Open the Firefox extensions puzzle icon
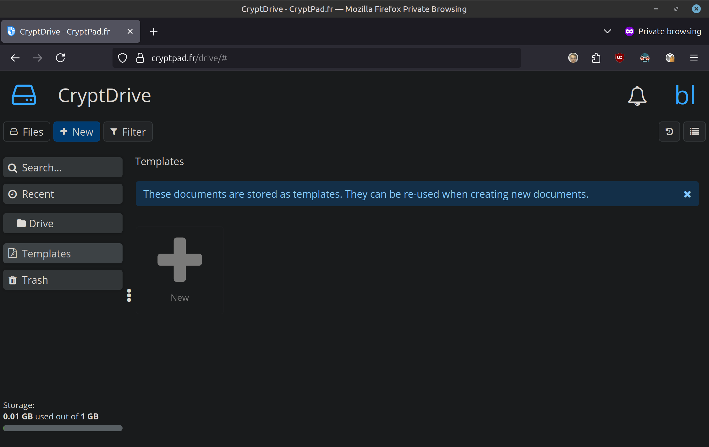Viewport: 709px width, 447px height. coord(596,58)
